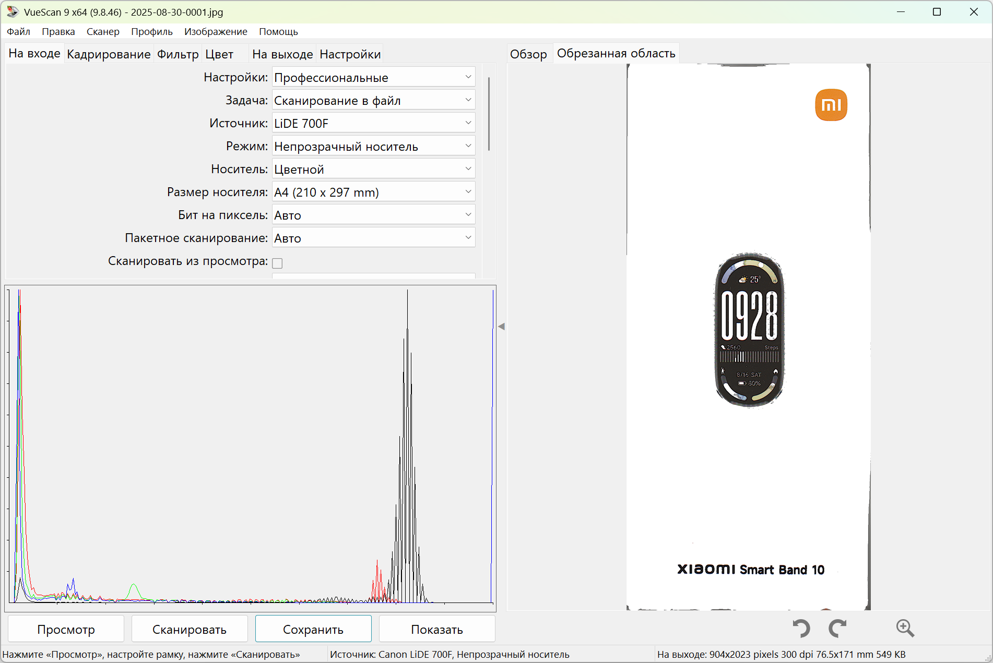The height and width of the screenshot is (663, 993).
Task: Click the VueScan app icon in title bar
Action: (13, 12)
